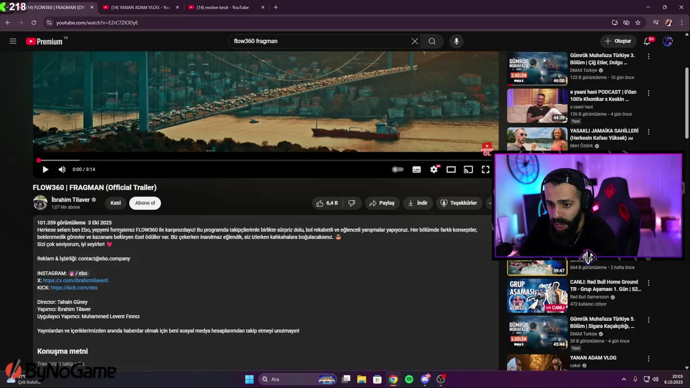
Task: Play the FLOW360 trailer video
Action: pos(45,169)
